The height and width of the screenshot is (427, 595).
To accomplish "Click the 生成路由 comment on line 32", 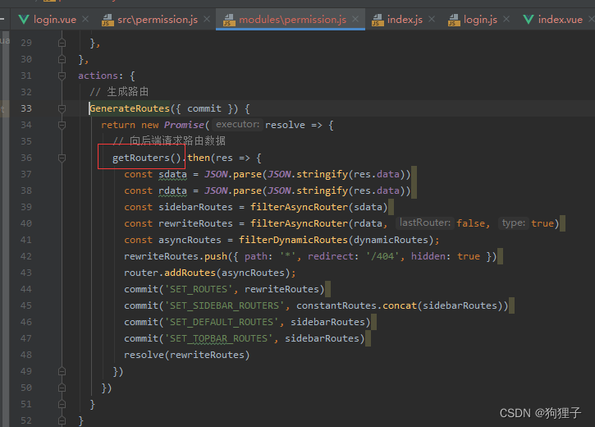I will pyautogui.click(x=119, y=92).
